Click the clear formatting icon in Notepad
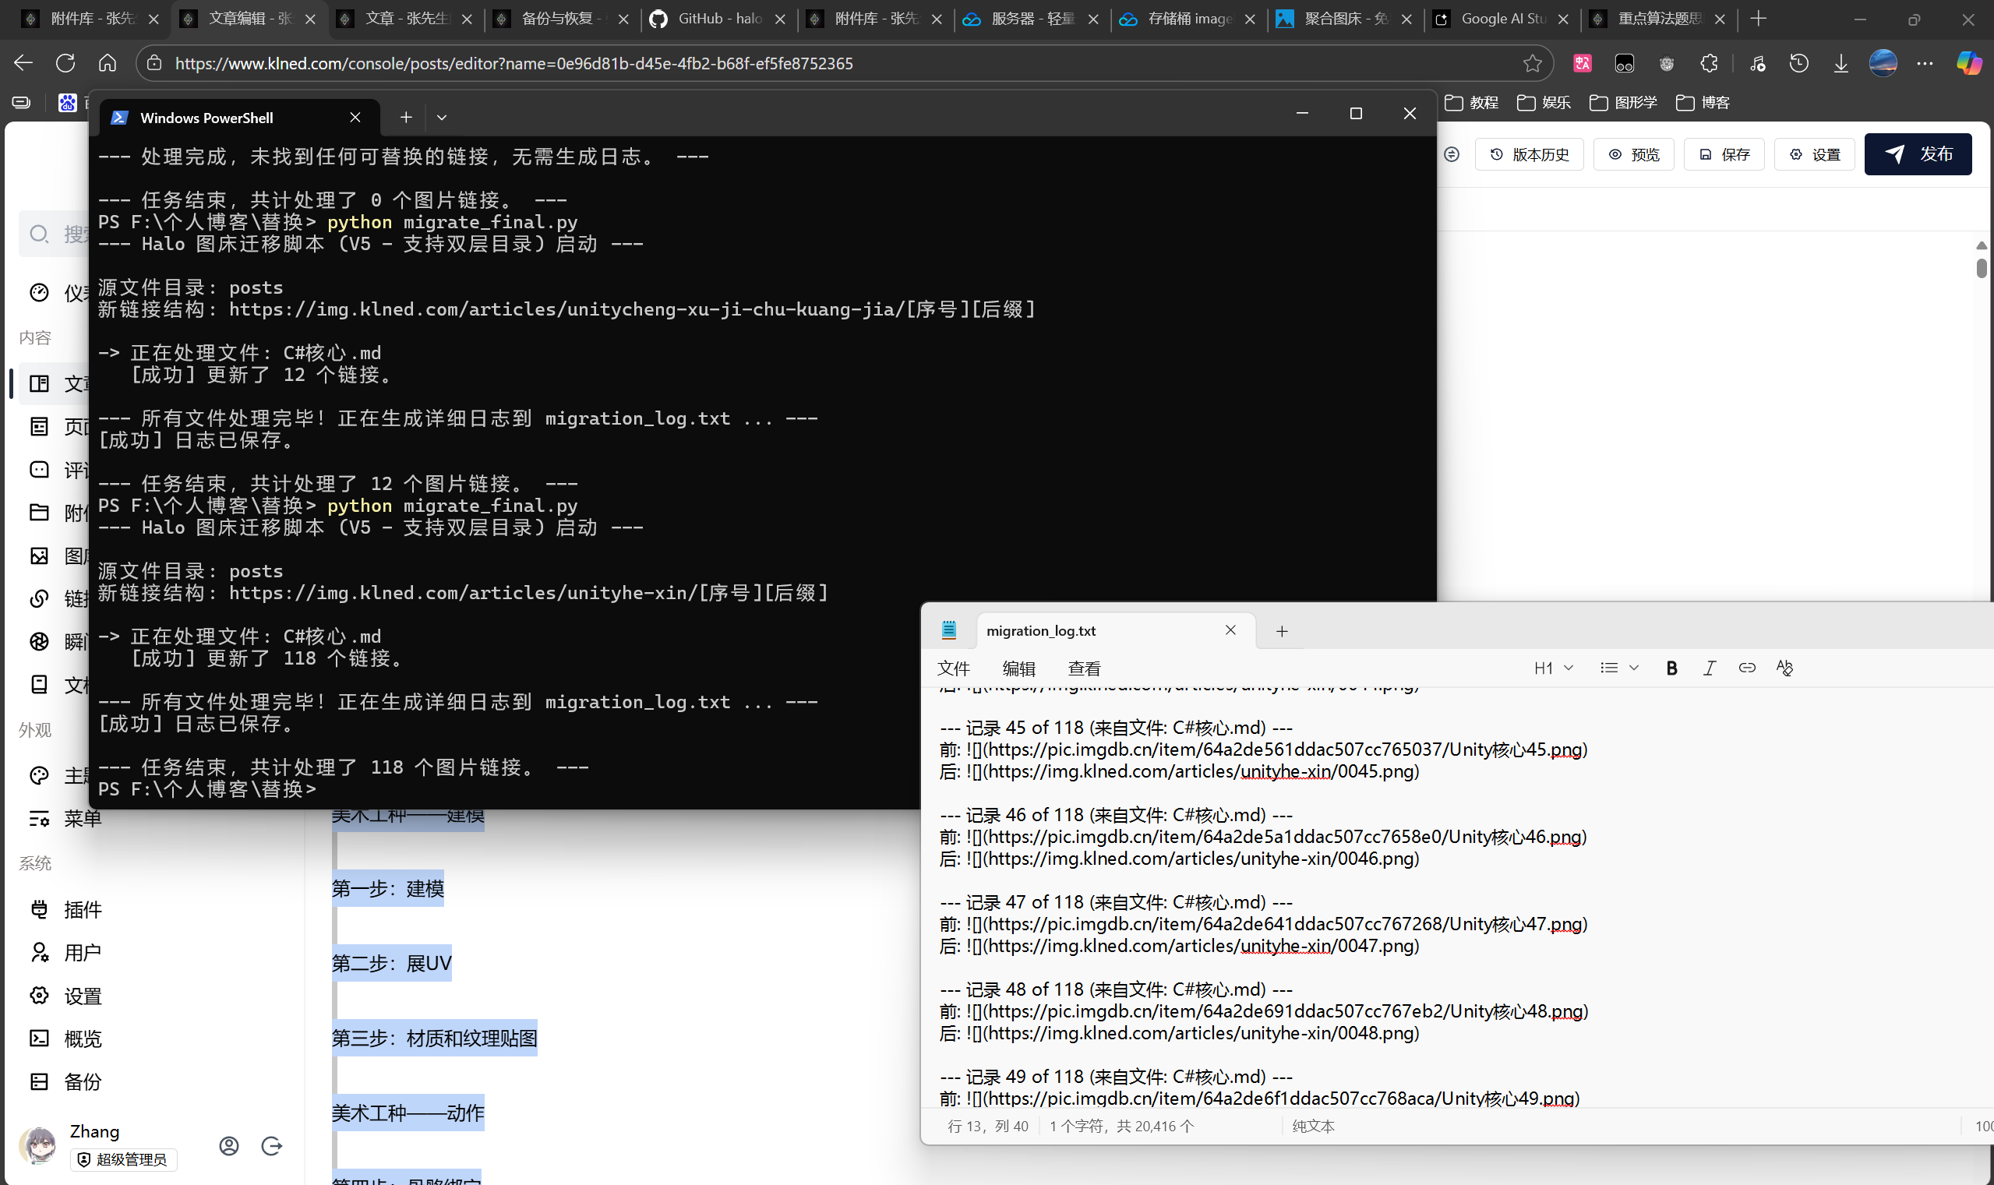The width and height of the screenshot is (1994, 1185). pyautogui.click(x=1784, y=668)
